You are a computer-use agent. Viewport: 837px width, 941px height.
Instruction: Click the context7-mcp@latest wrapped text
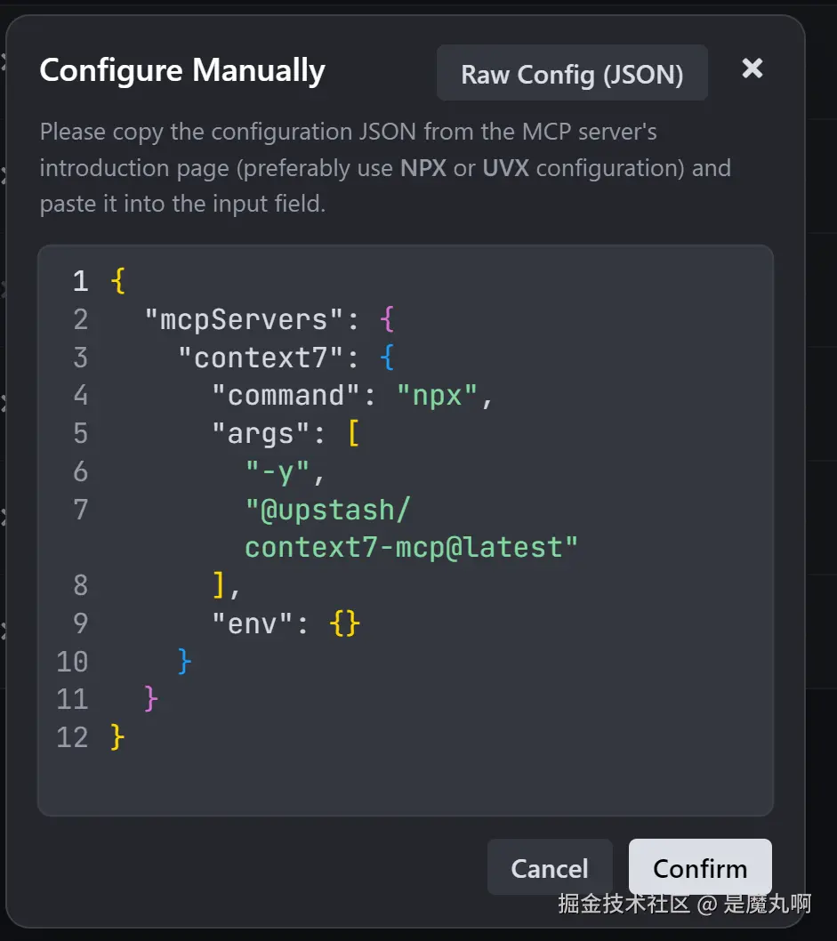pyautogui.click(x=411, y=547)
